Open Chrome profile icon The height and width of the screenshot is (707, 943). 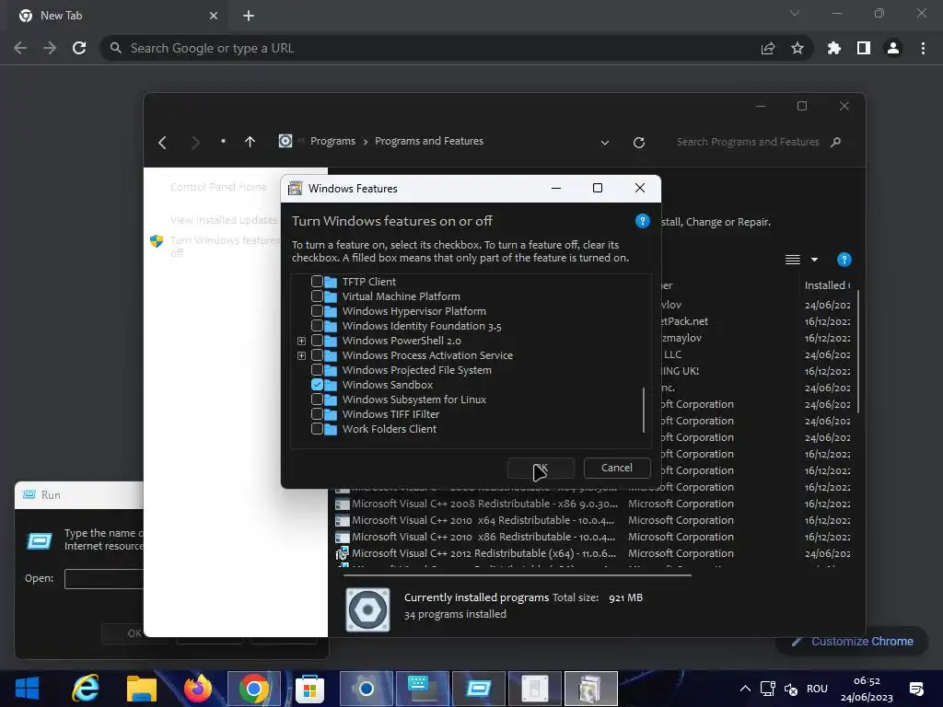coord(893,48)
